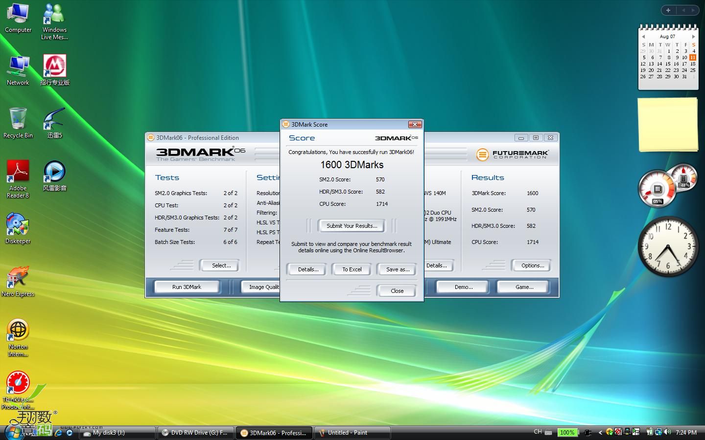Click Feature Tests row label
Viewport: 705px width, 440px height.
pos(172,230)
